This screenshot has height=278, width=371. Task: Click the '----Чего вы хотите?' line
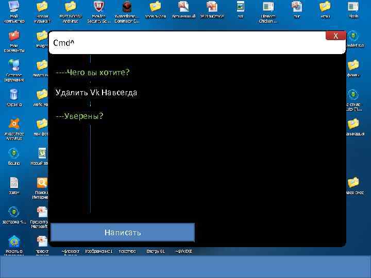point(93,73)
